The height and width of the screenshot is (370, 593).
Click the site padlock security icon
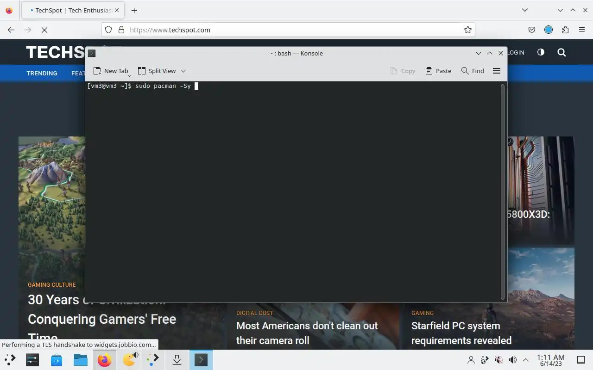pos(121,30)
